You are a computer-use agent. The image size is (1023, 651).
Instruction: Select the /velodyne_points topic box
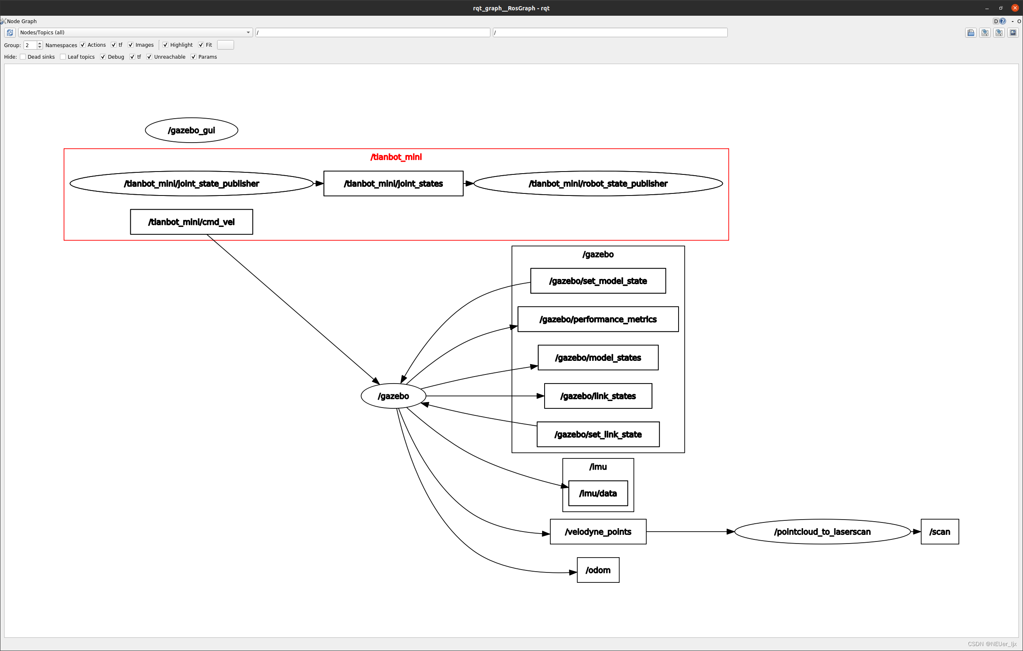598,532
